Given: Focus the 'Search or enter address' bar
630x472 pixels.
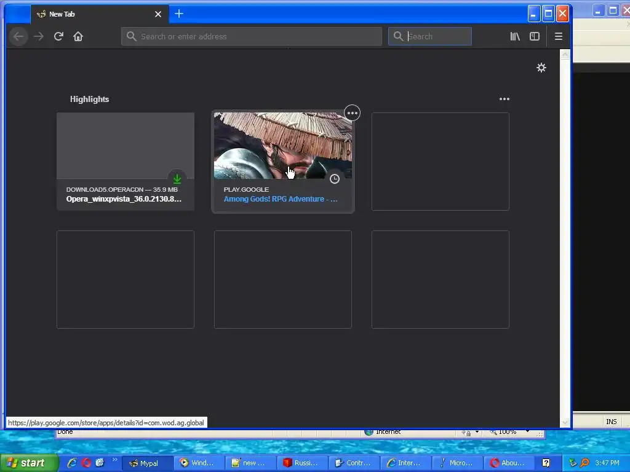Looking at the screenshot, I should pyautogui.click(x=252, y=36).
